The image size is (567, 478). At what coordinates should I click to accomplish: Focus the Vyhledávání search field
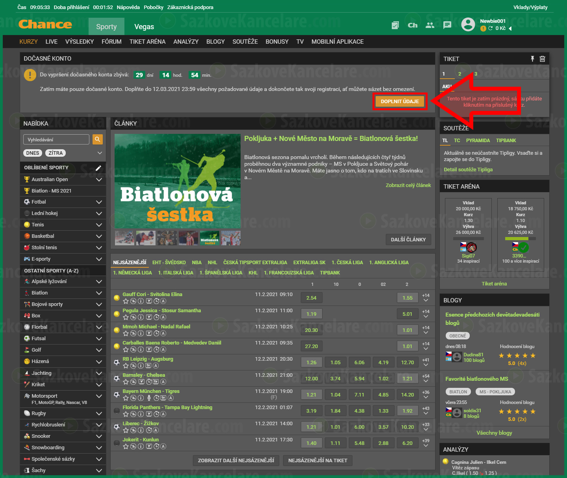[56, 139]
